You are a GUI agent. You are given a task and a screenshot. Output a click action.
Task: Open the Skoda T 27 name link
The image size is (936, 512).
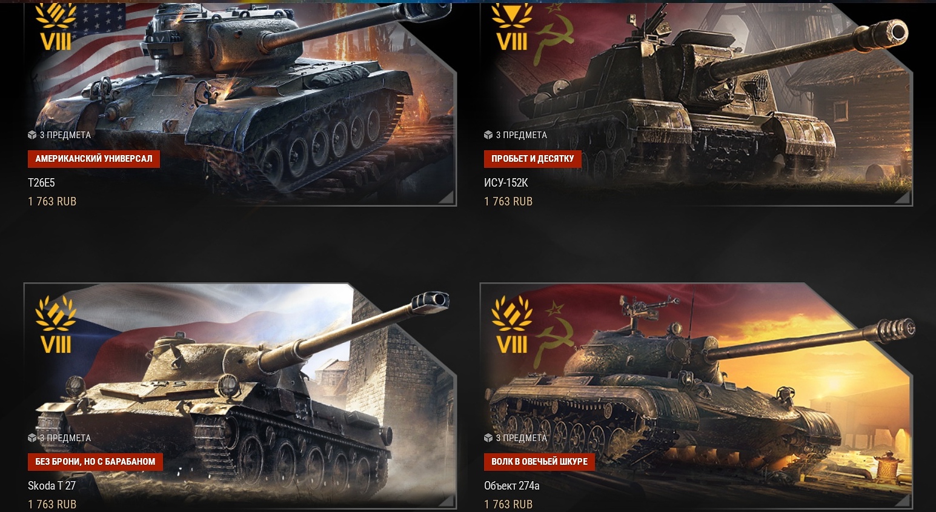[x=51, y=485]
